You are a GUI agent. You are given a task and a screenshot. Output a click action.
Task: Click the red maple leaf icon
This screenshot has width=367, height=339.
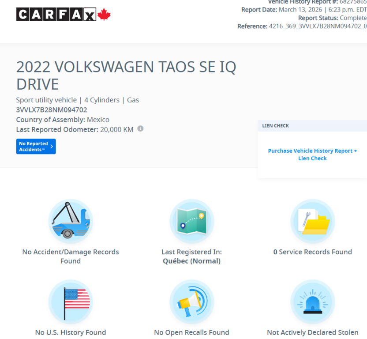[103, 13]
